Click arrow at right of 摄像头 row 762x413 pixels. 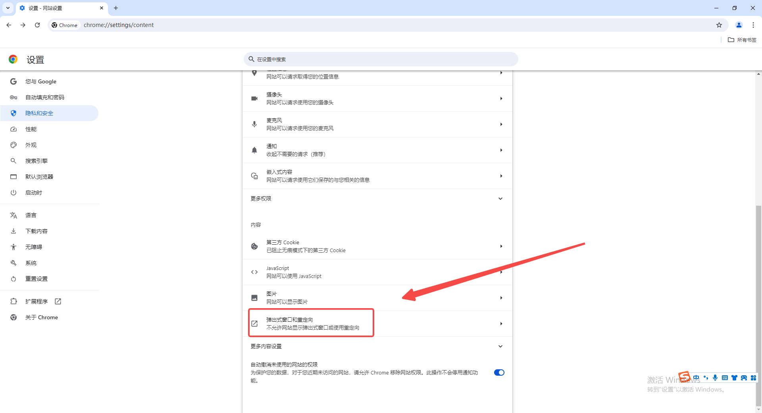coord(501,98)
